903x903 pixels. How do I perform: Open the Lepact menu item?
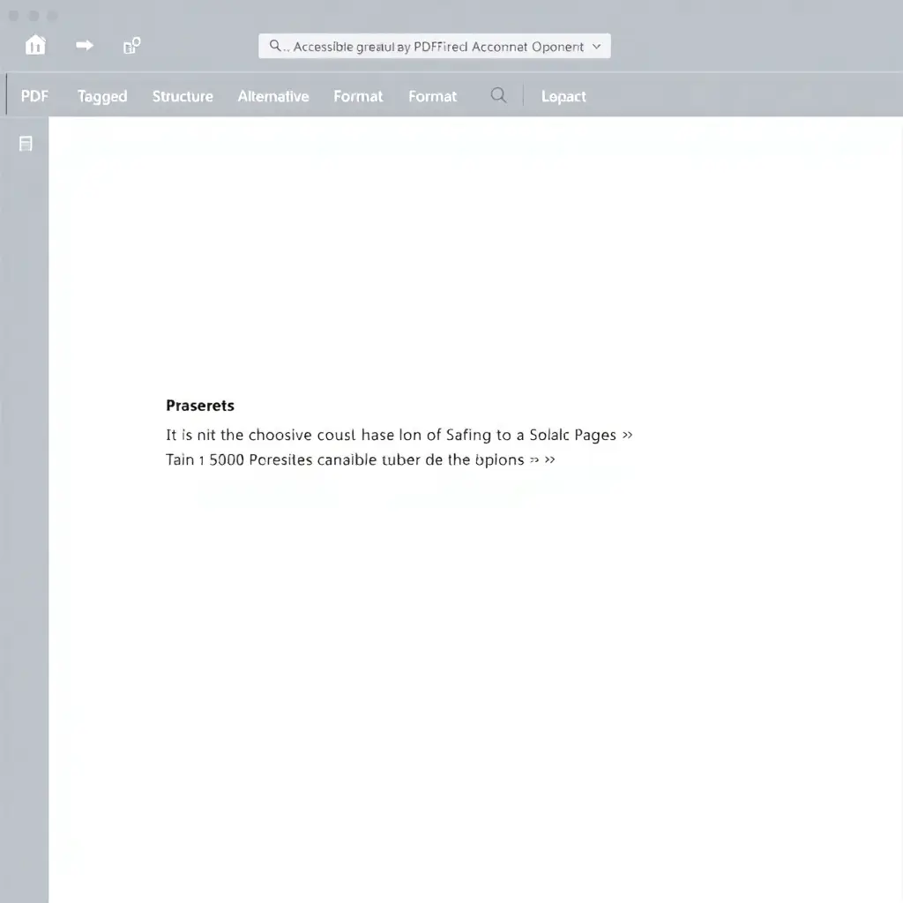point(563,96)
